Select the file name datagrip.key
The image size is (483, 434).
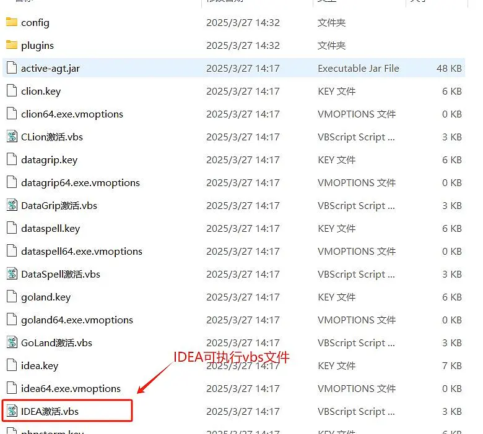(x=50, y=160)
